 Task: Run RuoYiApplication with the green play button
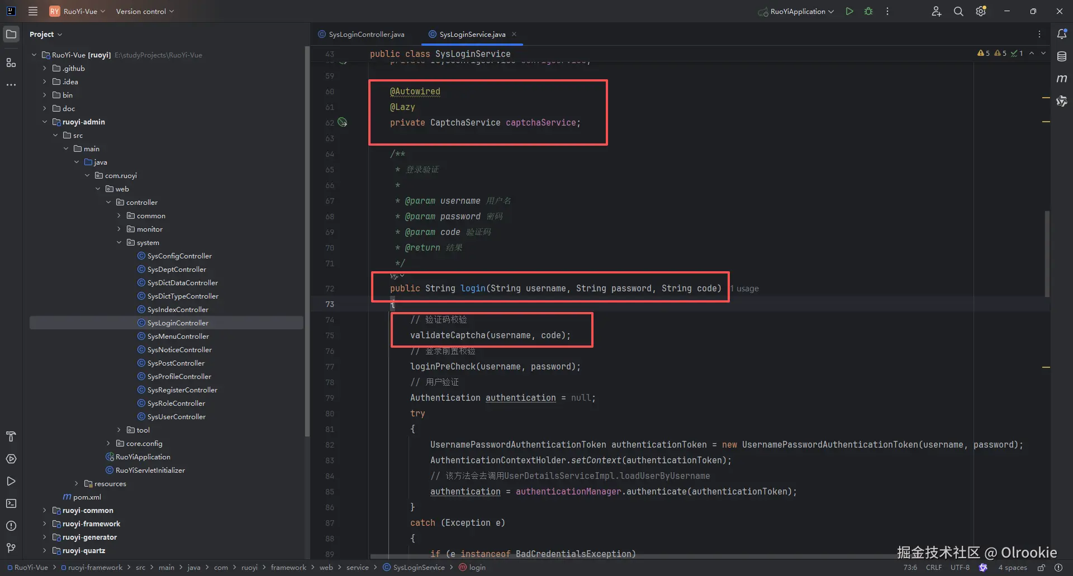click(x=849, y=11)
